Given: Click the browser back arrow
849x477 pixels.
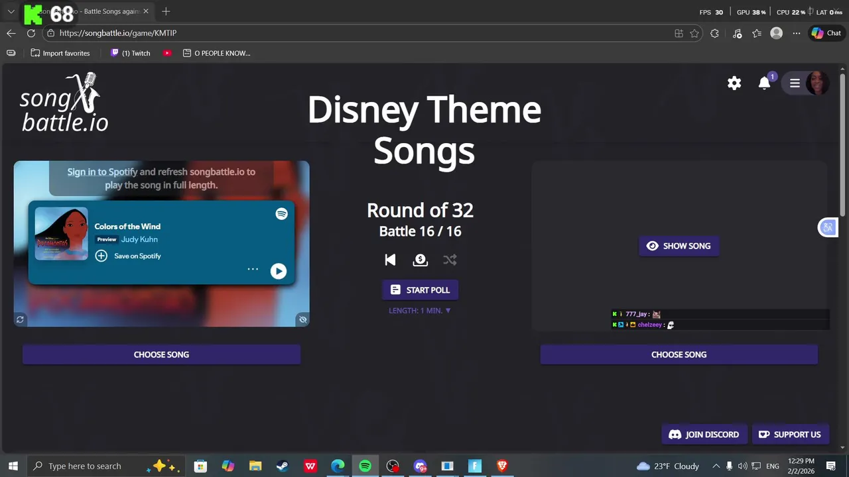Looking at the screenshot, I should tap(11, 33).
